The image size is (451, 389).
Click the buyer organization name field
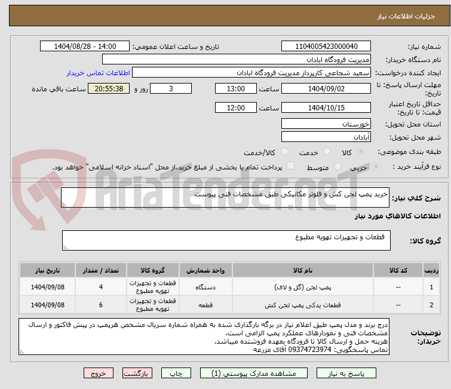(x=237, y=60)
